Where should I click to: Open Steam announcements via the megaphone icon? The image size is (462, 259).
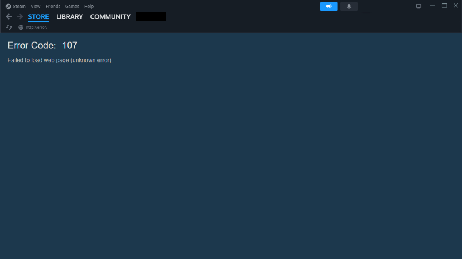(328, 6)
